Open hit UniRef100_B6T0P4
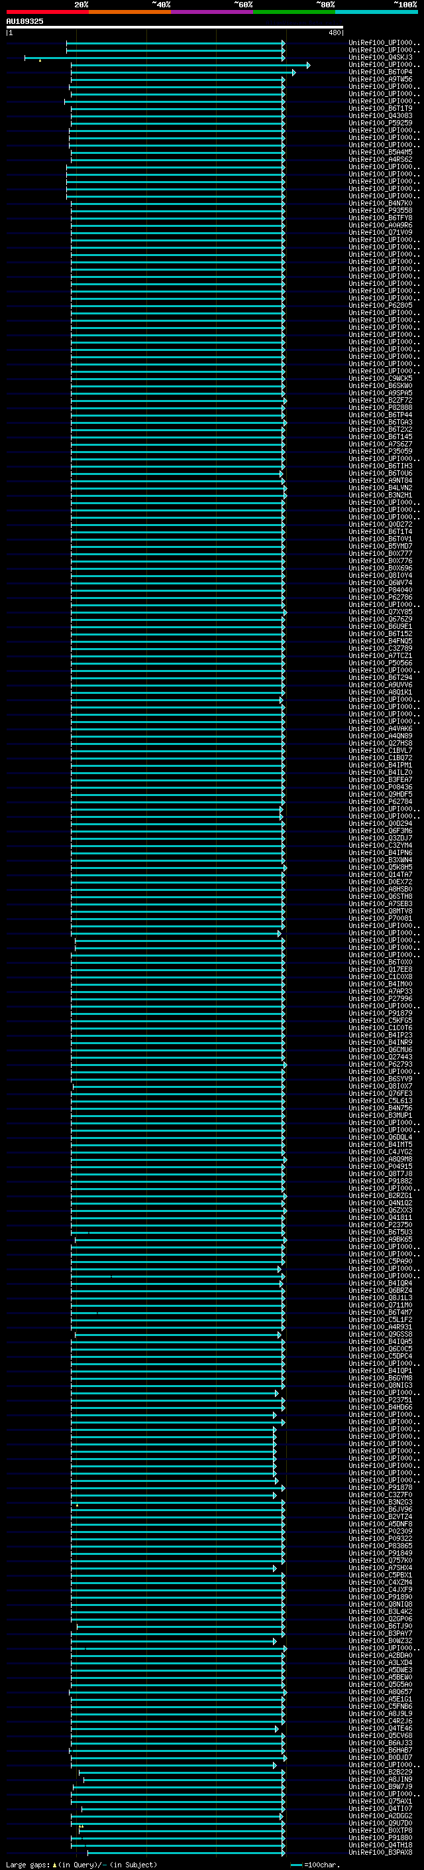This screenshot has height=1870, width=424. pos(380,72)
